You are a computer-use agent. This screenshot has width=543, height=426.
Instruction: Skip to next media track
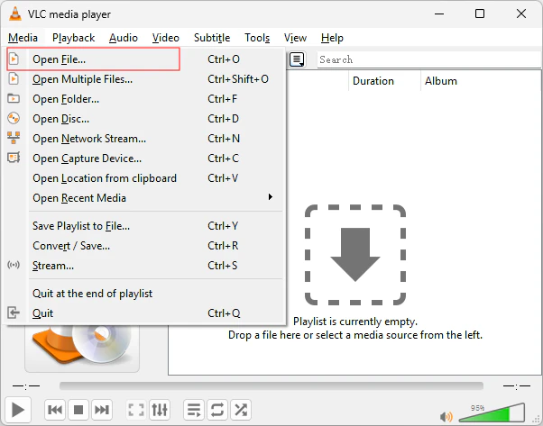point(102,410)
